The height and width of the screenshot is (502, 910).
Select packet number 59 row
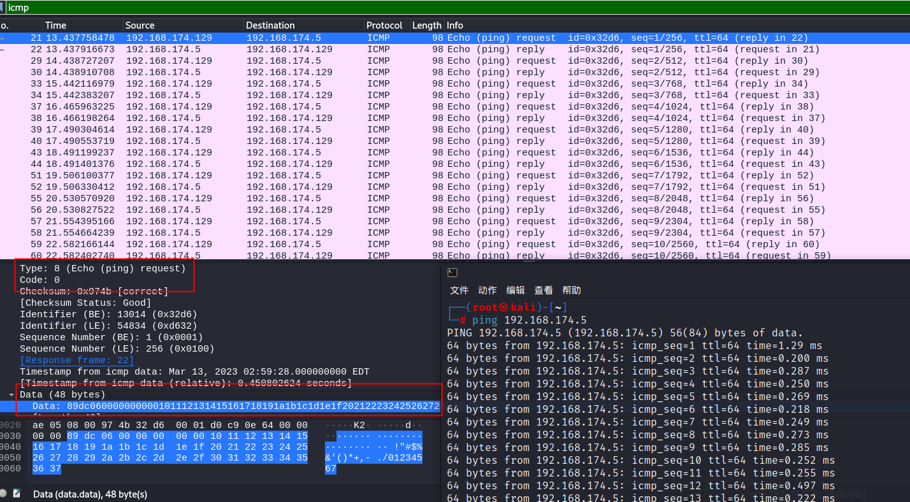tap(455, 245)
